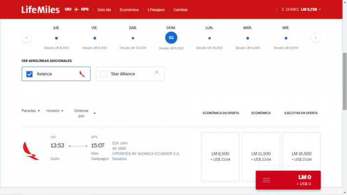Open the hamburger menu in the cart summary

(266, 180)
